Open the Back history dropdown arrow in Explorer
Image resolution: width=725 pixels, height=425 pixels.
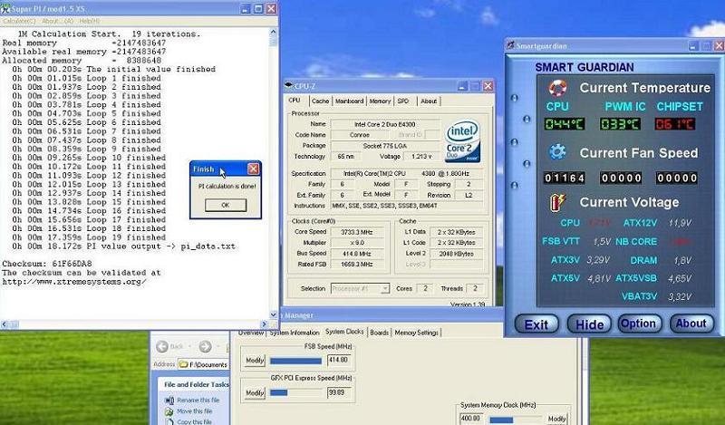click(x=189, y=346)
